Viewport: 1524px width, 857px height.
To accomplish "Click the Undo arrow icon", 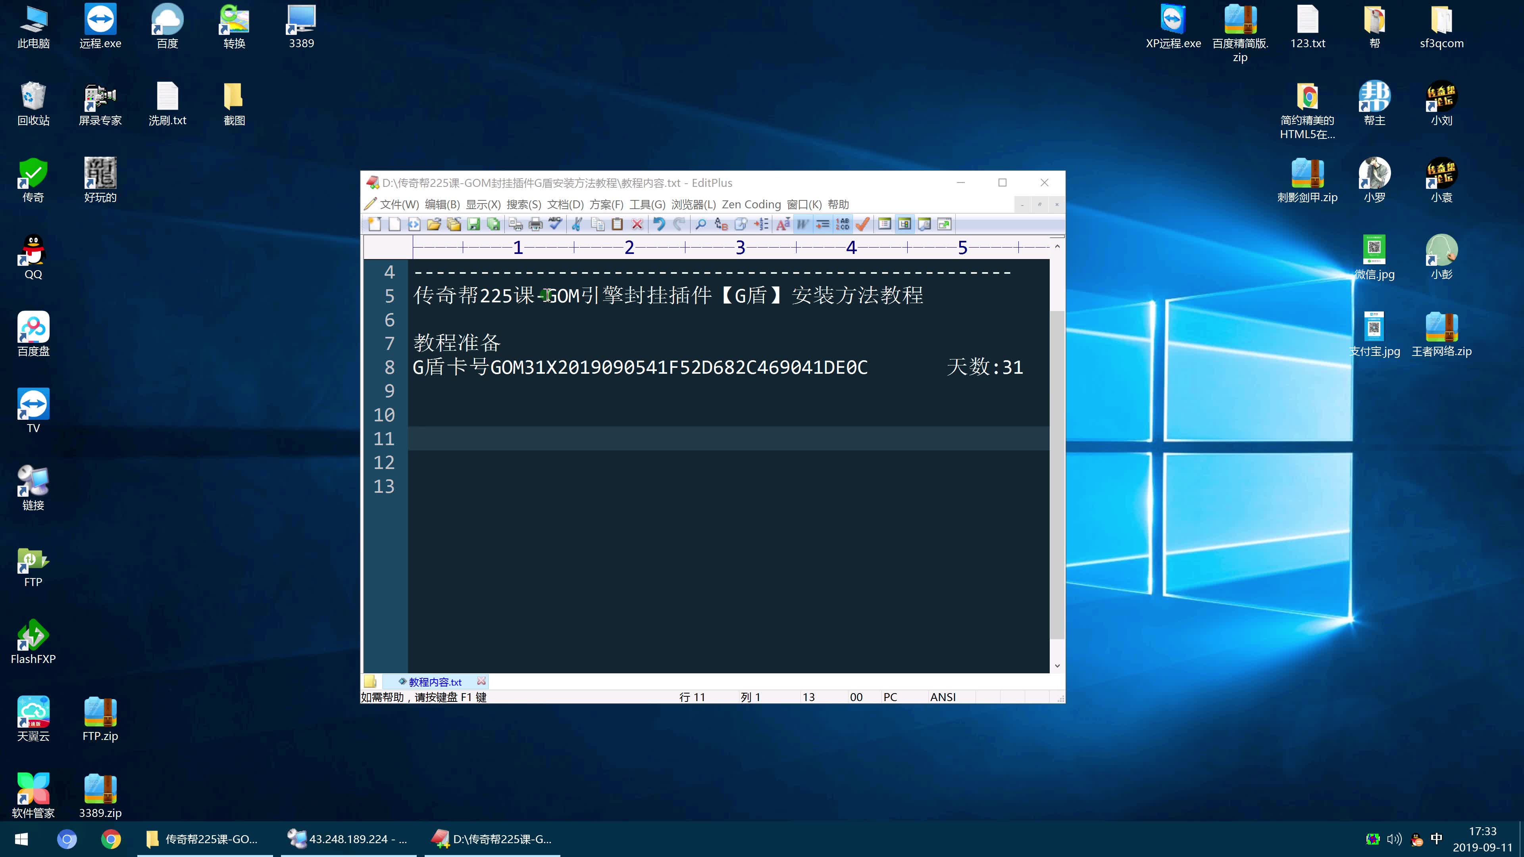I will click(x=659, y=224).
